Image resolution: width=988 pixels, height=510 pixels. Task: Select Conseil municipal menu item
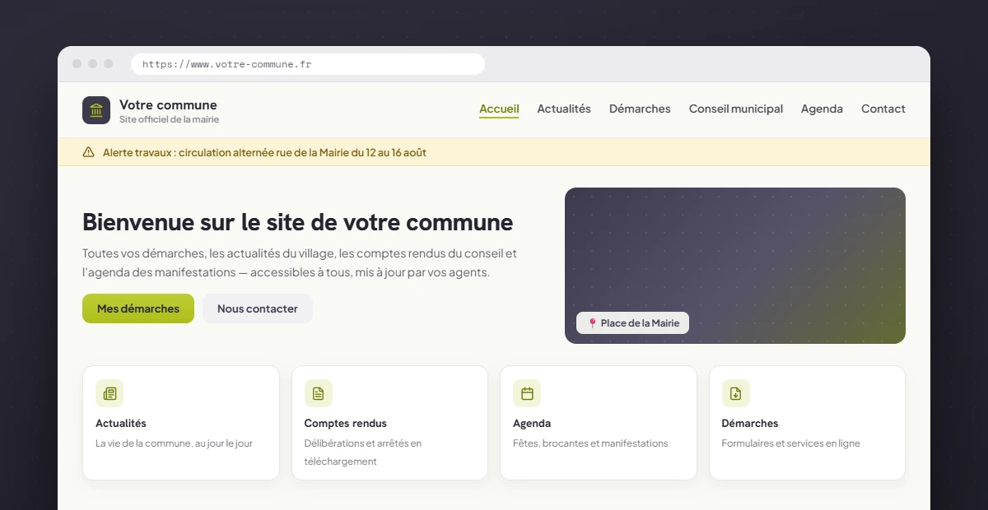[736, 109]
